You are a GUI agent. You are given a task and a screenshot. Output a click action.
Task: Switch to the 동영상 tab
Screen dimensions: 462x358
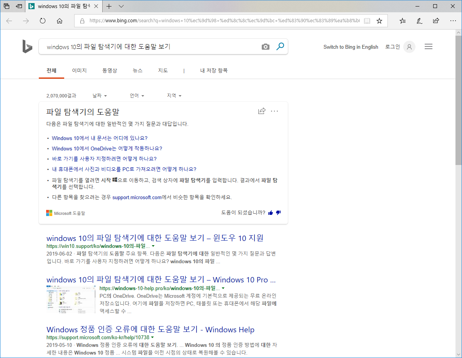coord(110,71)
